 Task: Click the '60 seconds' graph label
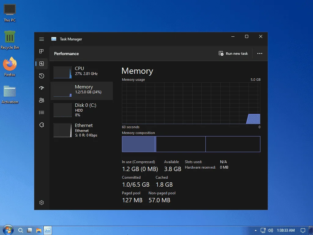(131, 127)
